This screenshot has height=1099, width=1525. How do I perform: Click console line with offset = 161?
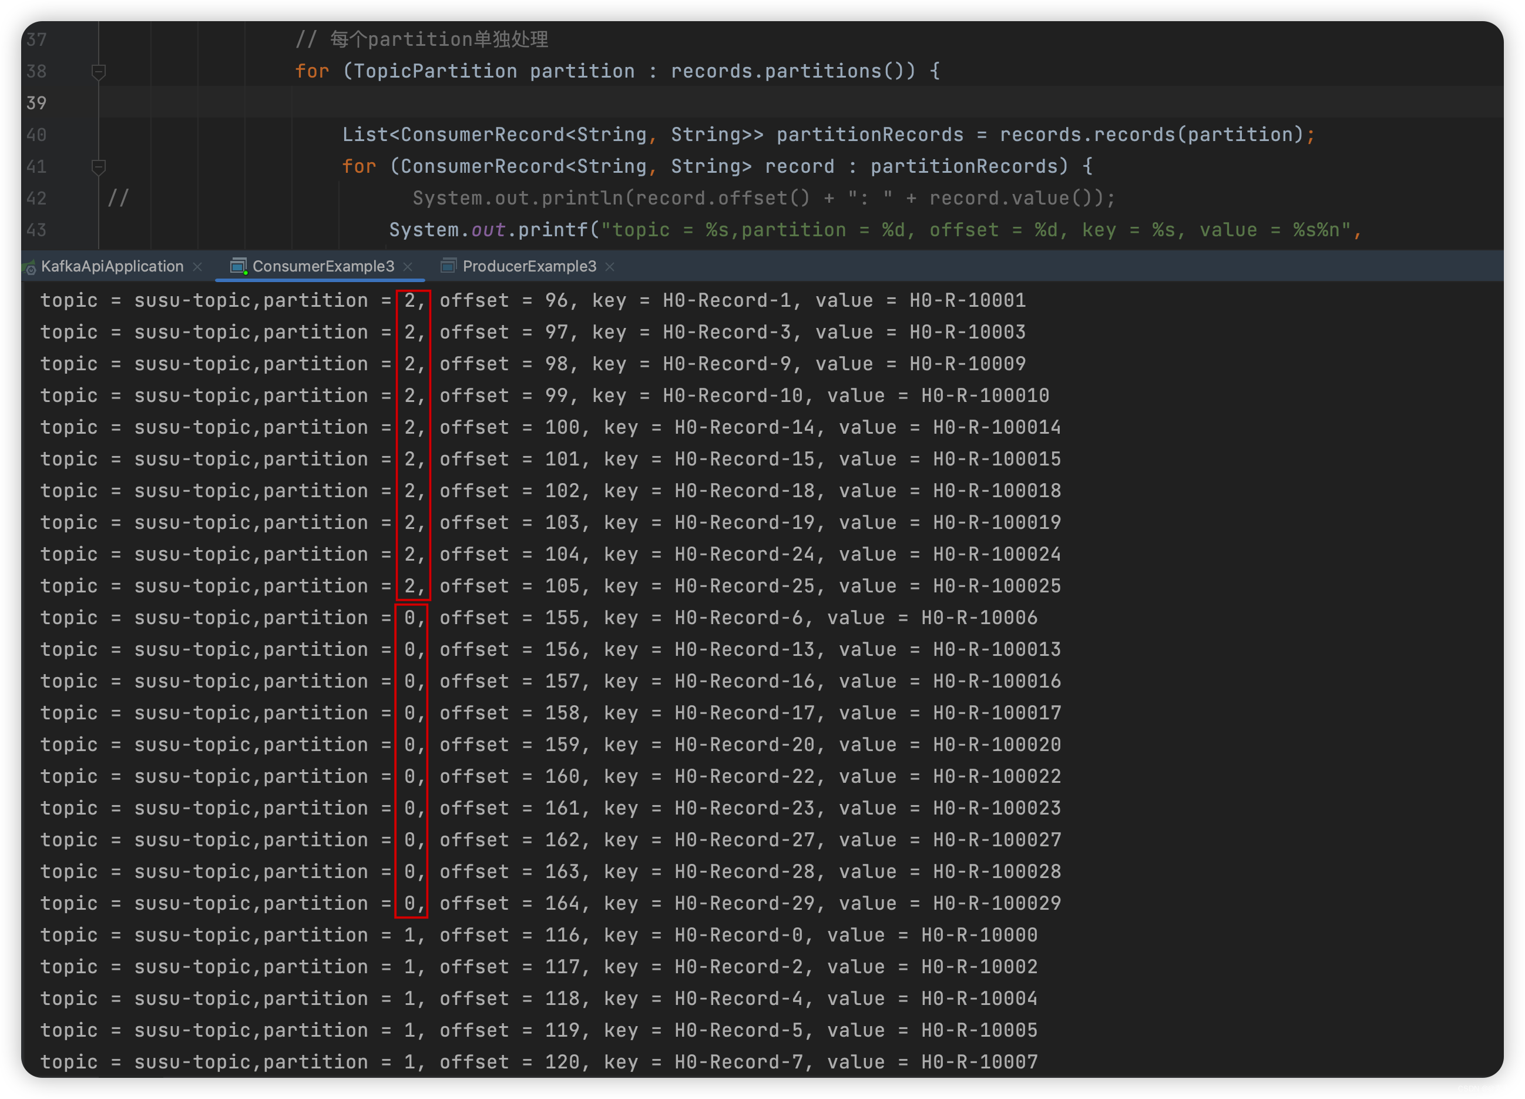550,808
